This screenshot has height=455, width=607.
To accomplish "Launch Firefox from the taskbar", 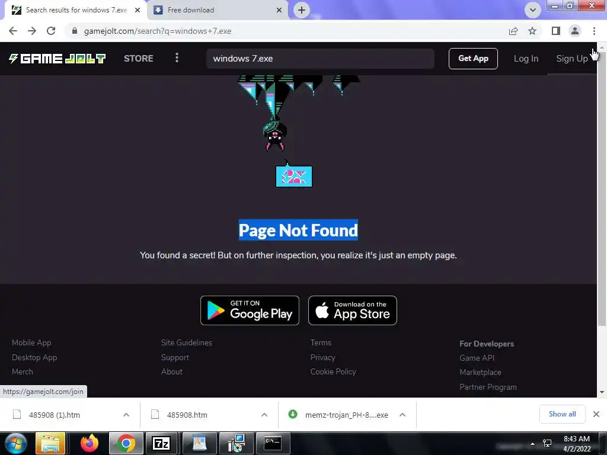I will pyautogui.click(x=90, y=443).
